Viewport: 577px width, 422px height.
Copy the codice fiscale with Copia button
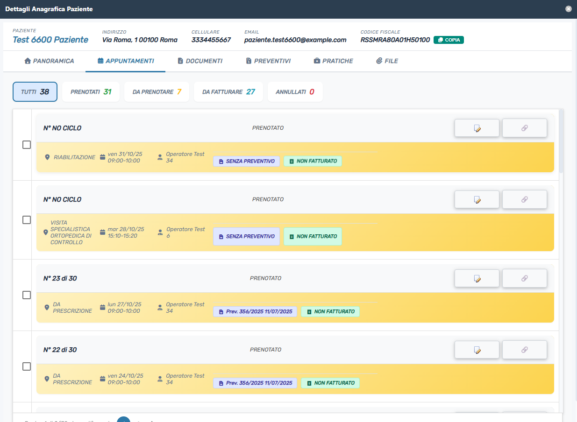click(449, 40)
